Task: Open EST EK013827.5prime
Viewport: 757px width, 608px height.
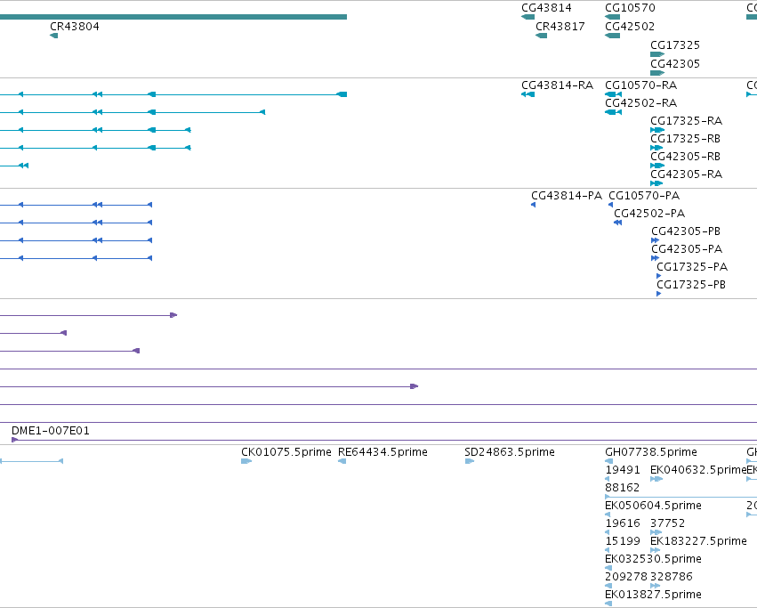Action: (x=608, y=604)
